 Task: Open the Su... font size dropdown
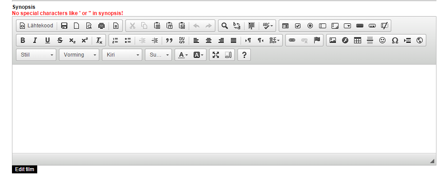pos(158,55)
